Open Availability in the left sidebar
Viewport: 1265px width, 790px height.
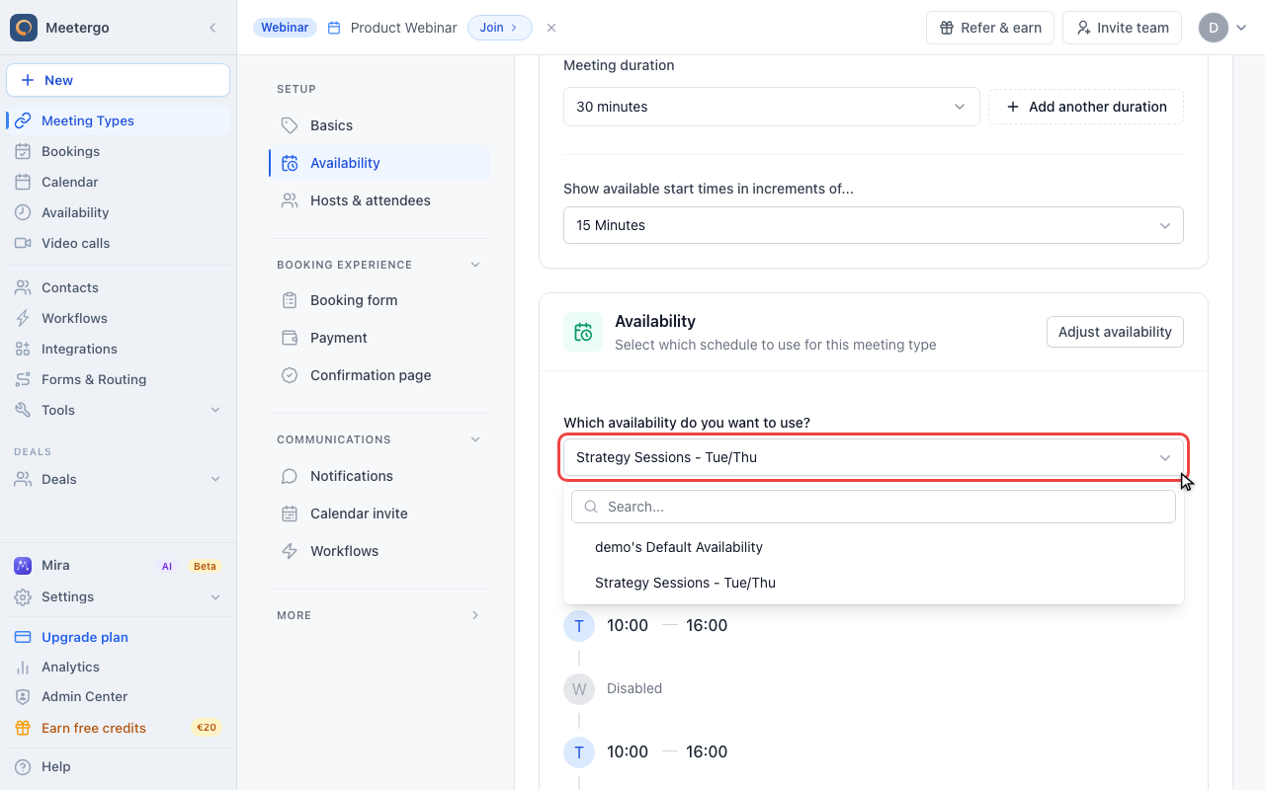tap(118, 212)
